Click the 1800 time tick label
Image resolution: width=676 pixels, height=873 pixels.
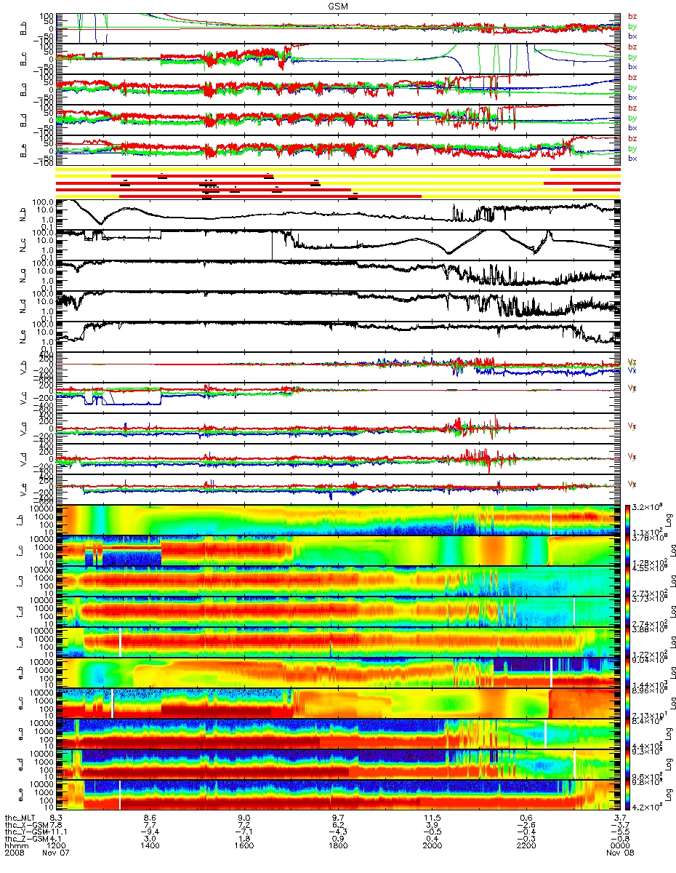point(338,846)
